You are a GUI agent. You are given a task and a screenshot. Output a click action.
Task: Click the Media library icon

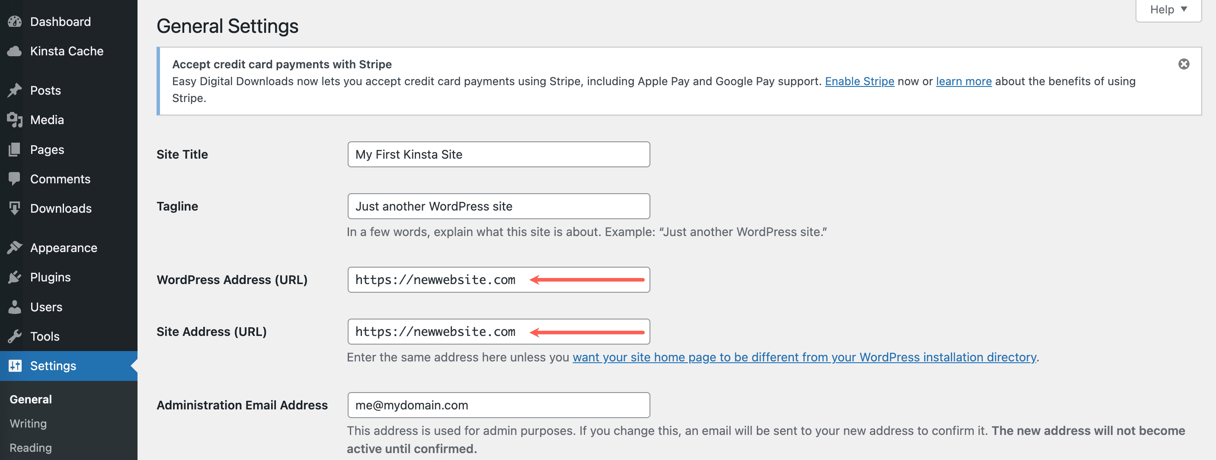point(15,119)
